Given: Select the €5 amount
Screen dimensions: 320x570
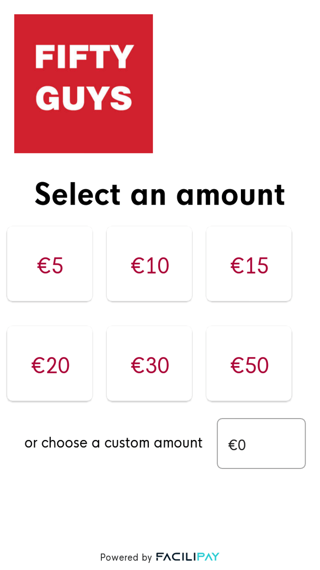Looking at the screenshot, I should [x=50, y=264].
